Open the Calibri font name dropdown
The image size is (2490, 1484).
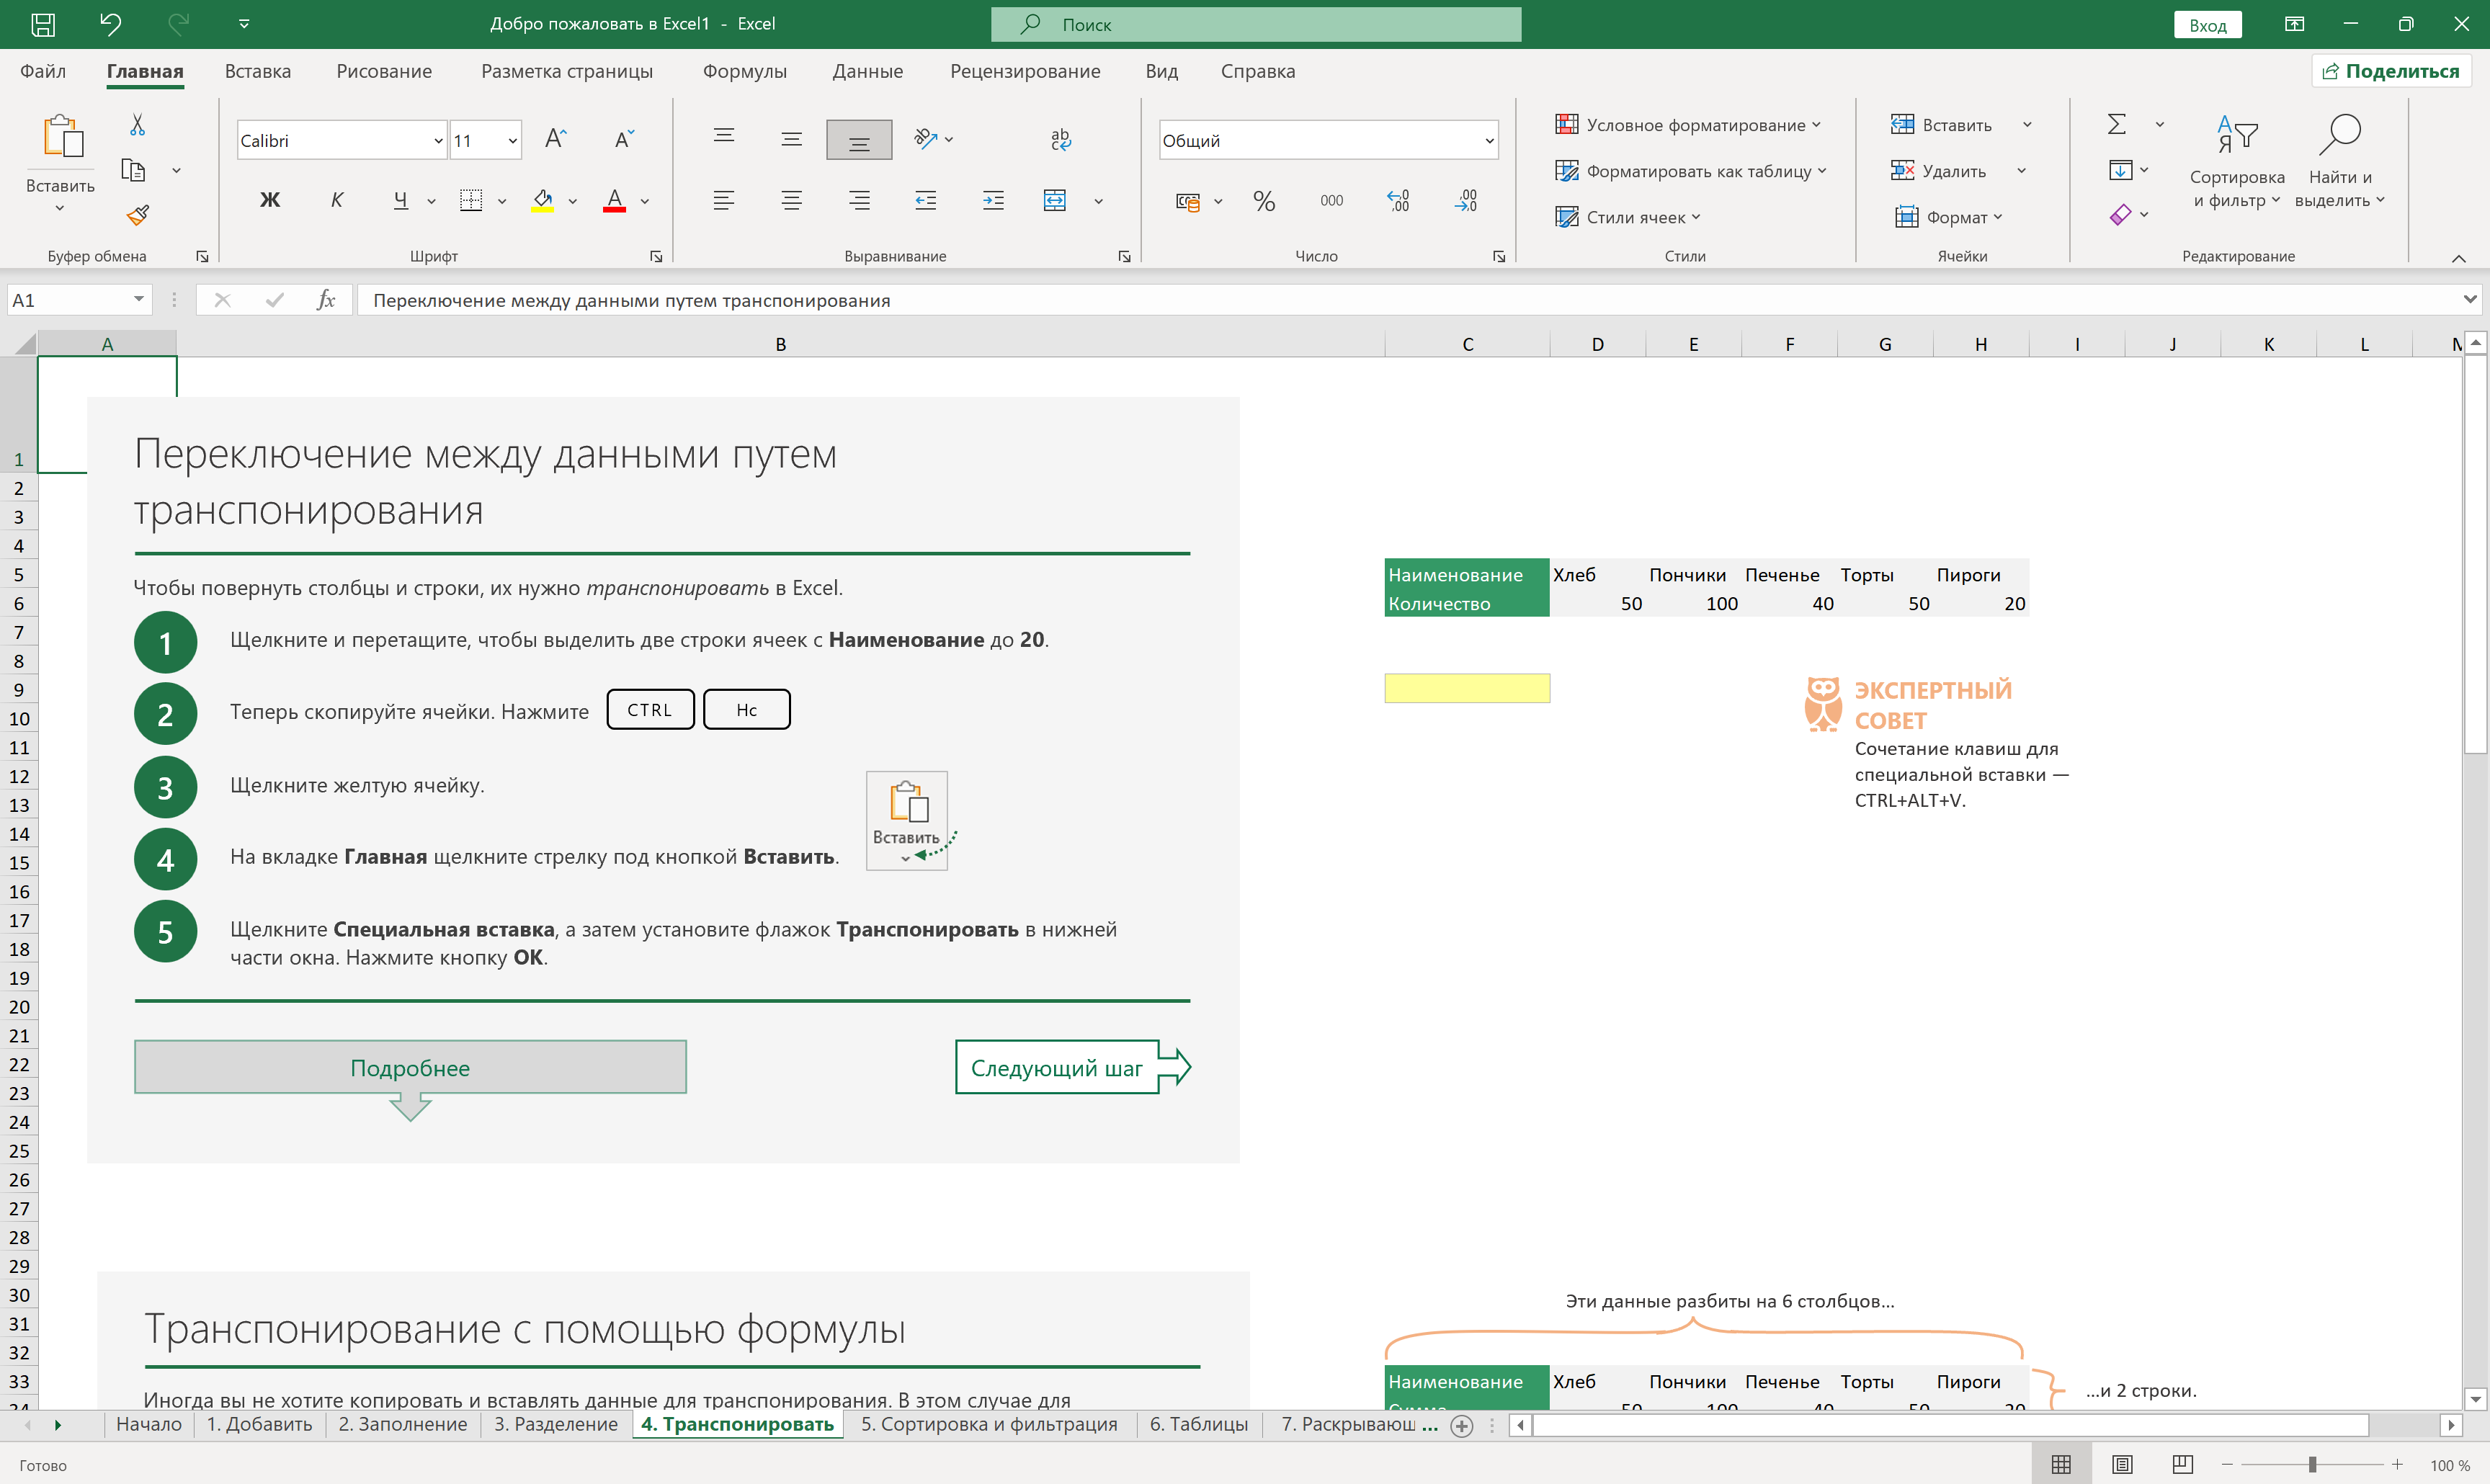click(438, 141)
